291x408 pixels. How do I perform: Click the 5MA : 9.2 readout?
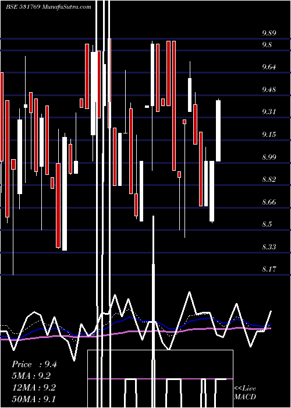(31, 376)
